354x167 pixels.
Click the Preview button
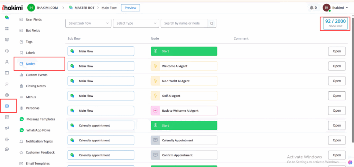pyautogui.click(x=130, y=8)
